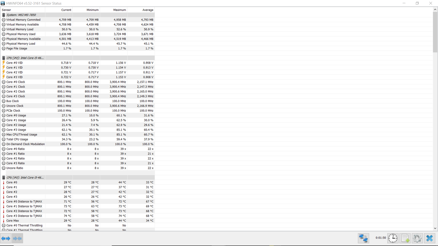The width and height of the screenshot is (438, 246).
Task: Select the Max CPU/Thread Usage row label
Action: tap(22, 135)
